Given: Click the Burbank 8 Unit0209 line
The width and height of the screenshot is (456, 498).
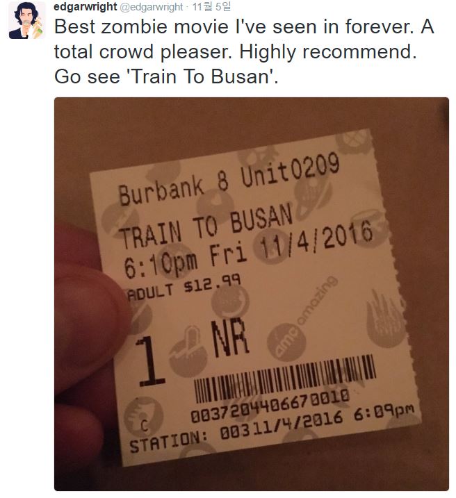Looking at the screenshot, I should (x=229, y=179).
